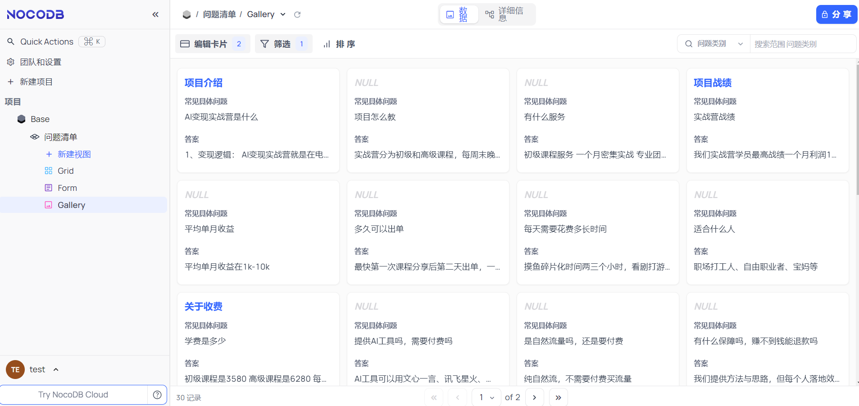Go to the previous page
This screenshot has height=406, width=859.
[x=458, y=397]
